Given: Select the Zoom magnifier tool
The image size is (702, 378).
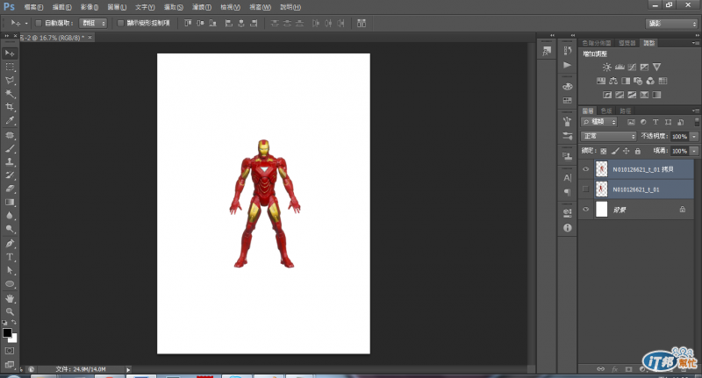Looking at the screenshot, I should pyautogui.click(x=11, y=311).
